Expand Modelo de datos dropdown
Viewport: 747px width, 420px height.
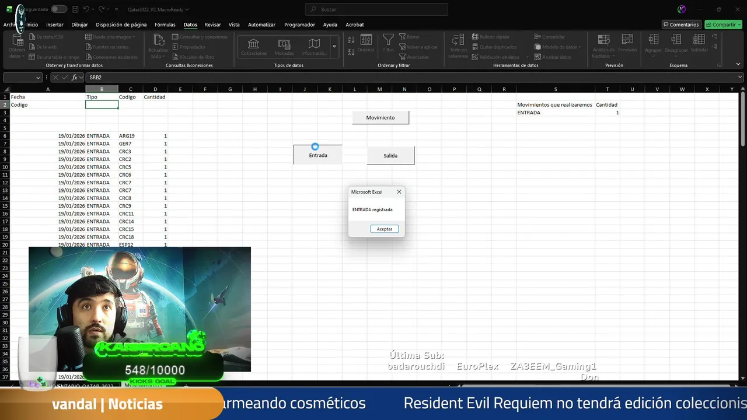pos(580,47)
